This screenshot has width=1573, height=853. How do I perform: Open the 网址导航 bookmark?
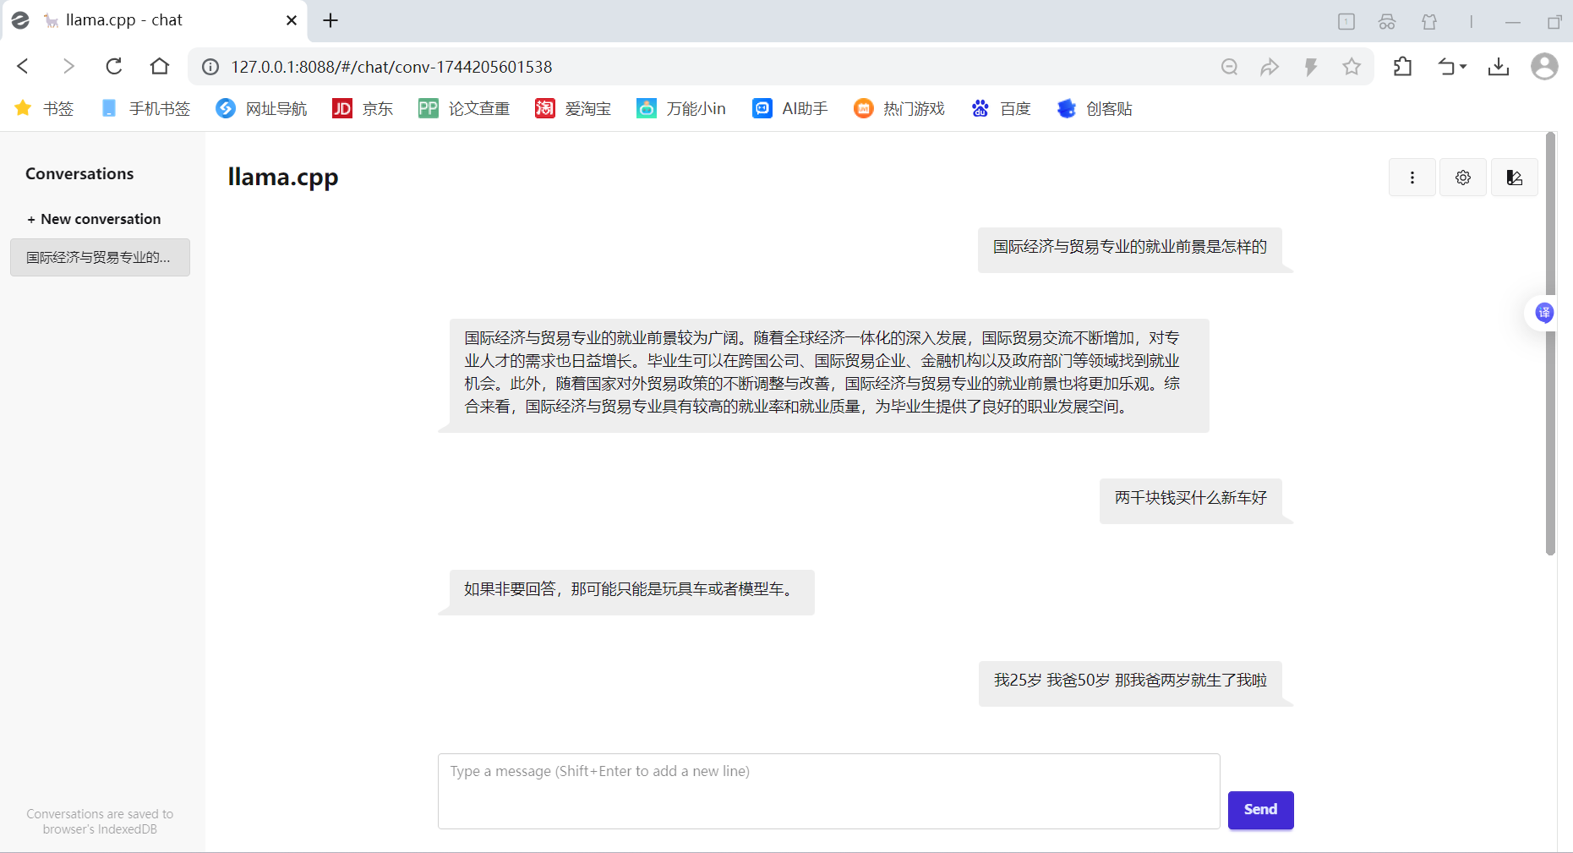[x=261, y=108]
